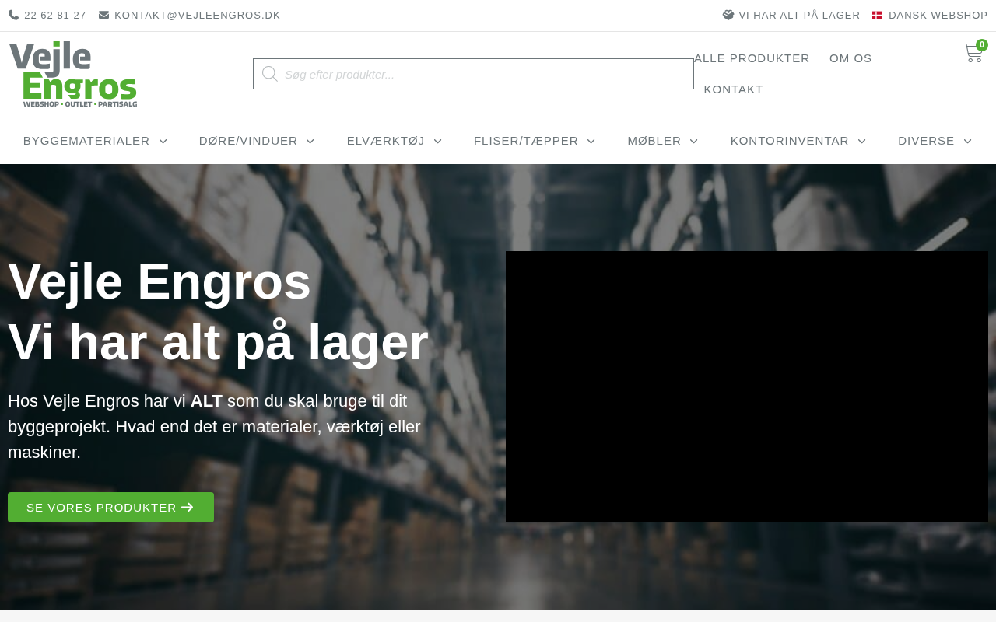Click the Vejle Engros logo

tap(73, 74)
